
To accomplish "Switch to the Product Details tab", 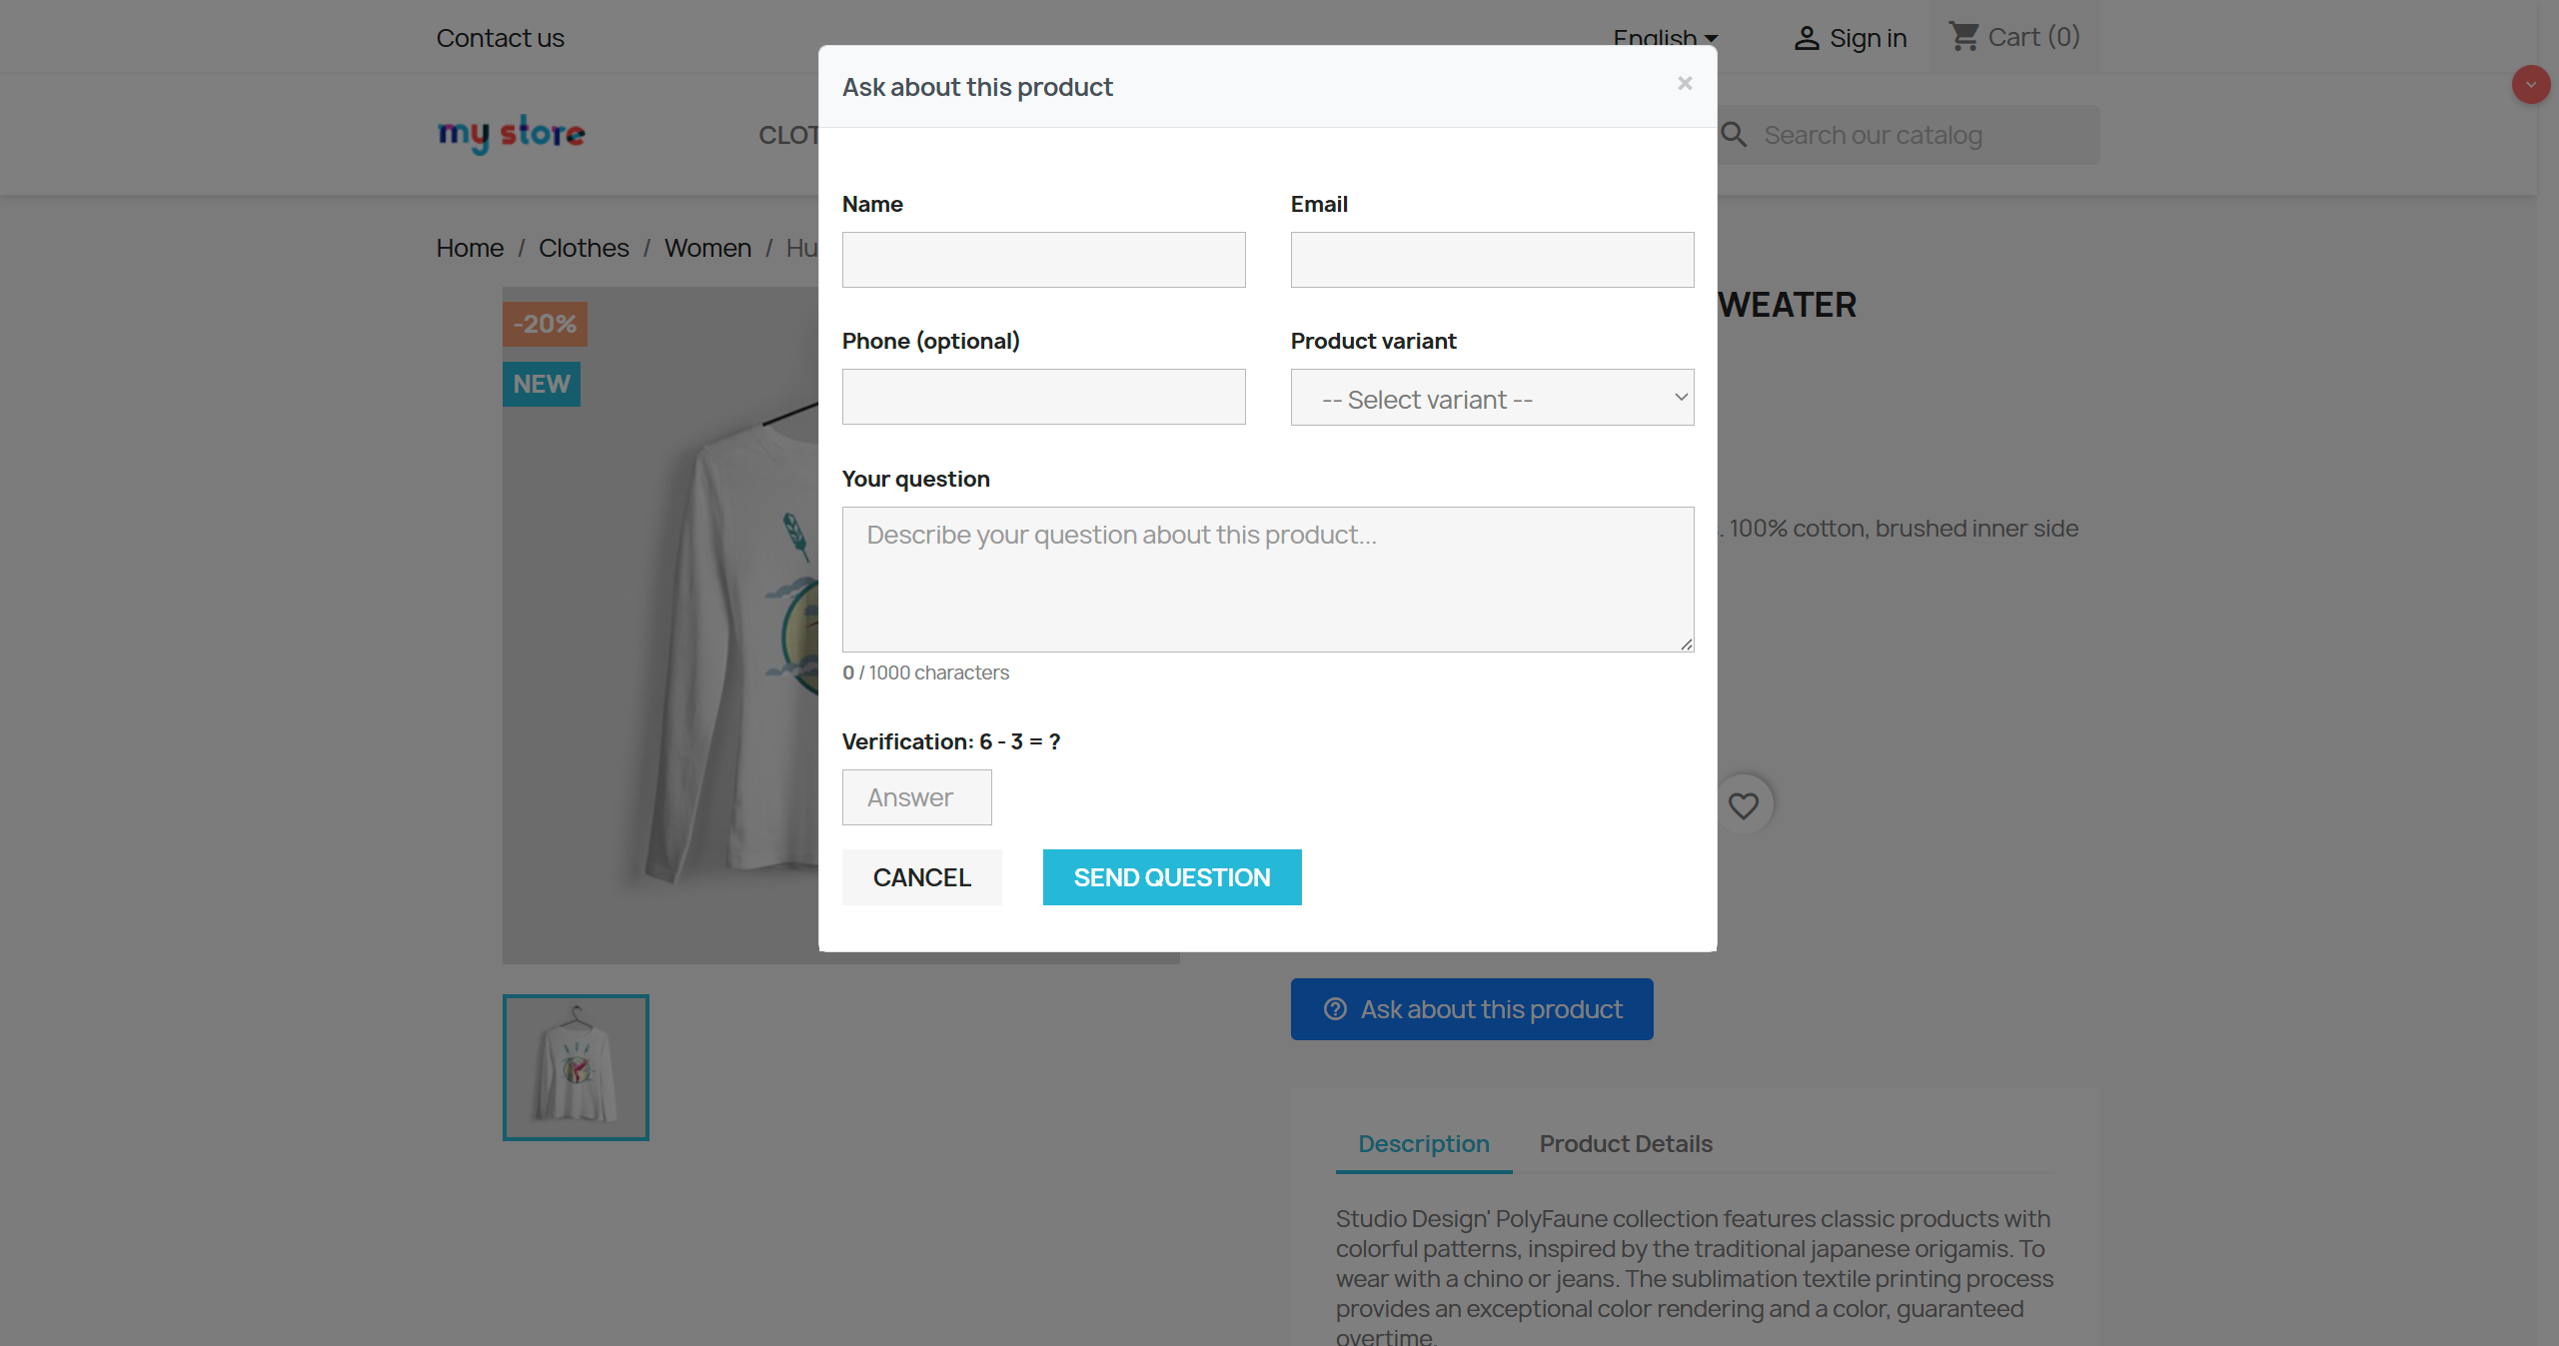I will (1625, 1143).
